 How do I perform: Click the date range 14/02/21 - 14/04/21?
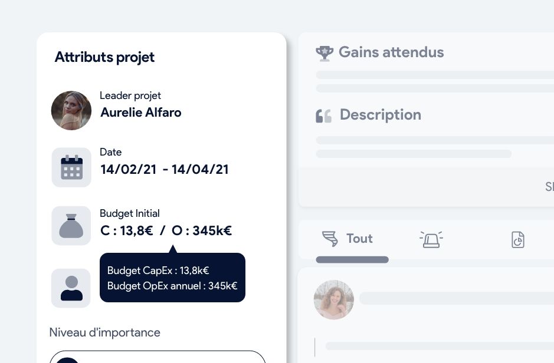click(x=165, y=169)
